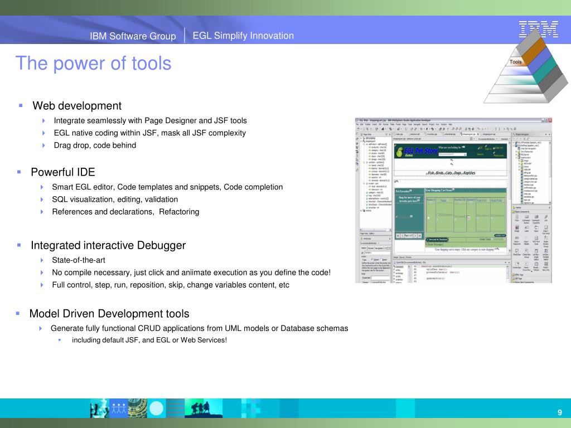The height and width of the screenshot is (428, 571).
Task: Click "SQL visualization, editing, validation"
Action: pos(115,200)
